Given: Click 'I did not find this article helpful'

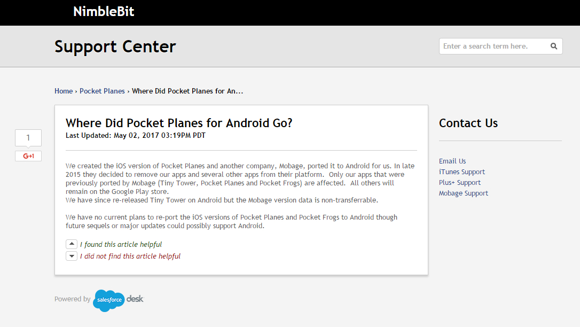Looking at the screenshot, I should [130, 256].
